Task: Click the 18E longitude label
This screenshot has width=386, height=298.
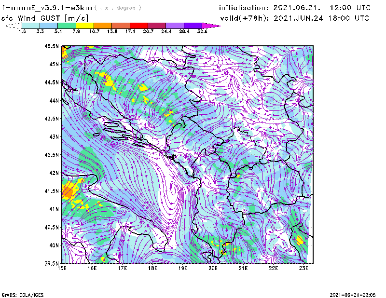Action: pyautogui.click(x=152, y=268)
